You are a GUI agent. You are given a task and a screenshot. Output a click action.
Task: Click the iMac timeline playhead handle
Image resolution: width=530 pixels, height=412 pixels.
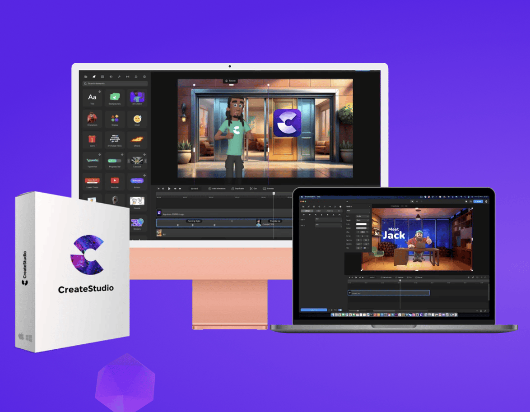274,194
